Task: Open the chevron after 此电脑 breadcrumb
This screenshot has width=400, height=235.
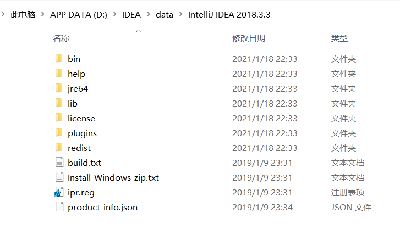Action: (43, 14)
